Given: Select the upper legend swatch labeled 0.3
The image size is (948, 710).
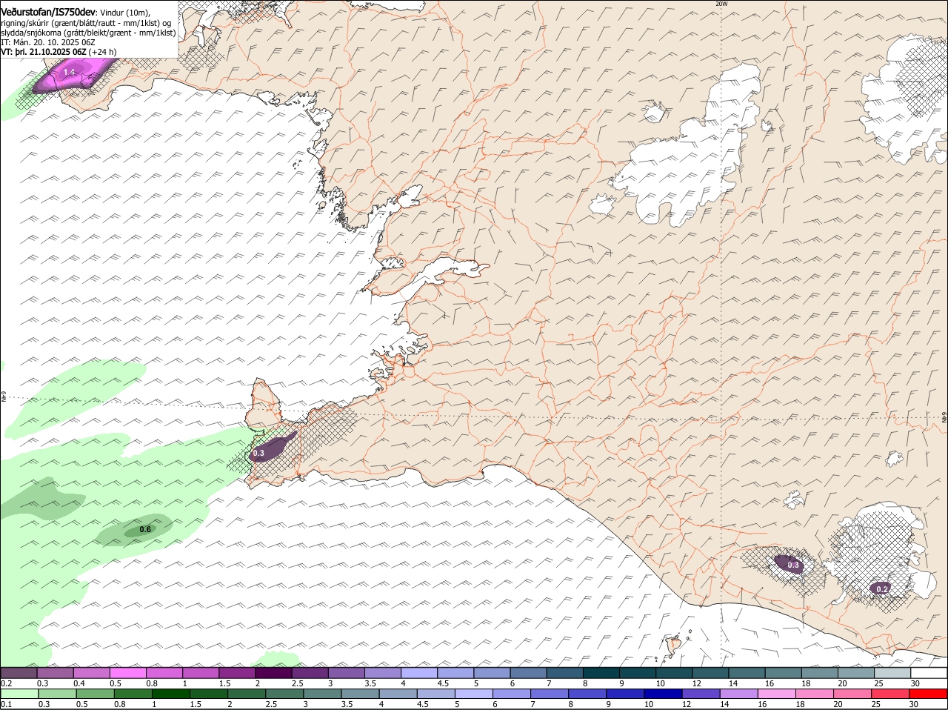Looking at the screenshot, I should (x=56, y=673).
